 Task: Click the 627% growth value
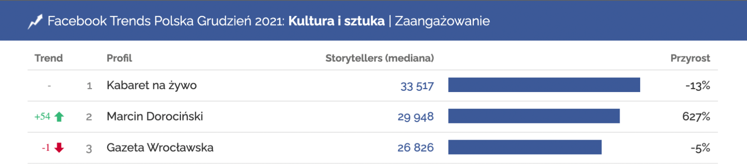[696, 117]
